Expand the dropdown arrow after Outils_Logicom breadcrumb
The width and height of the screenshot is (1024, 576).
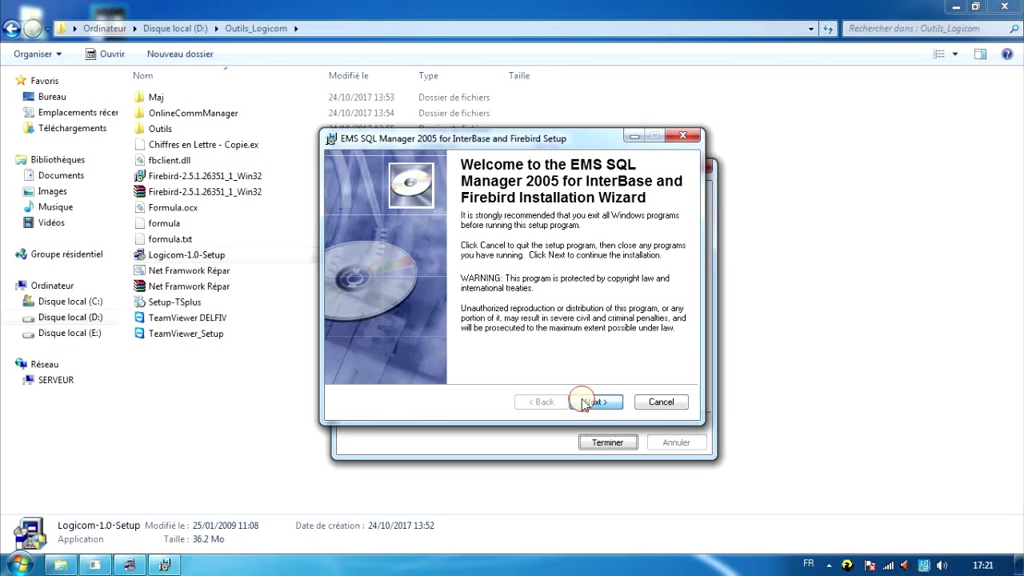(x=296, y=29)
